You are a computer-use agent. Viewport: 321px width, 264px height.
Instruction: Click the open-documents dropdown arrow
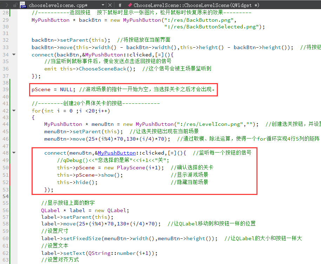point(103,5)
